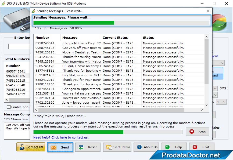Click scroll up arrow of message table
The image size is (233, 160).
pyautogui.click(x=207, y=37)
